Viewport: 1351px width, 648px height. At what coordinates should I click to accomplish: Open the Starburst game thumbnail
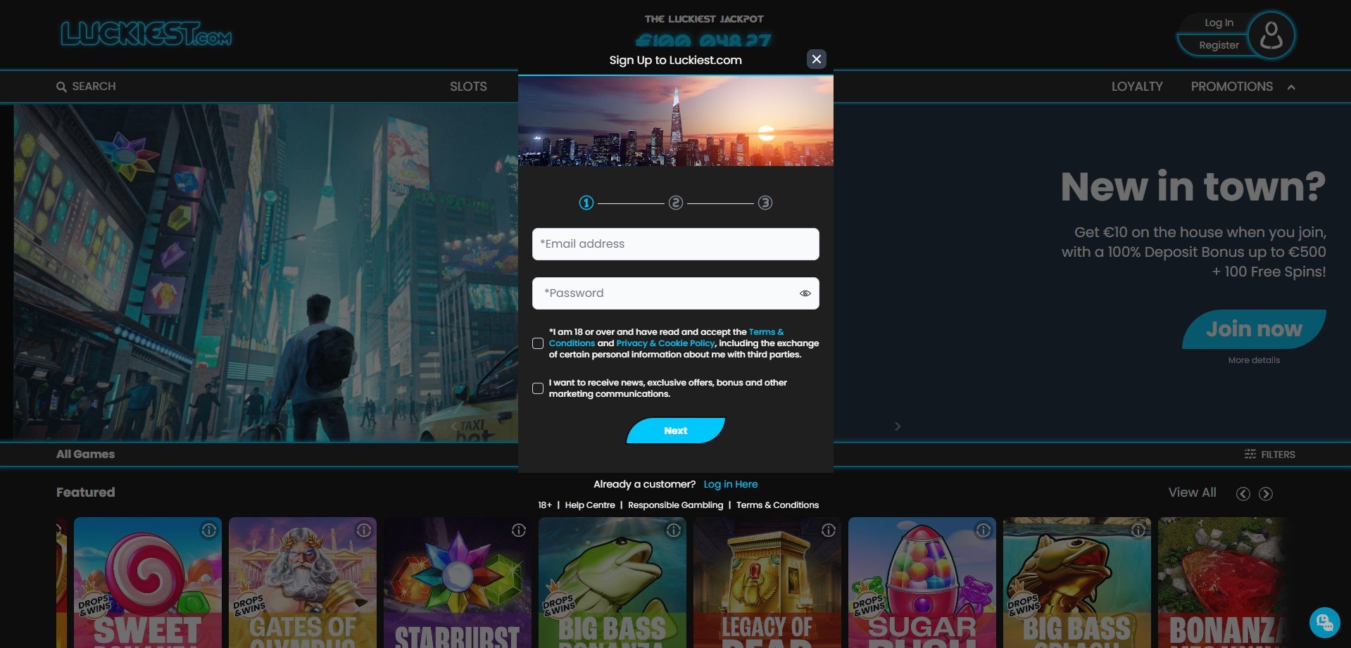coord(458,583)
